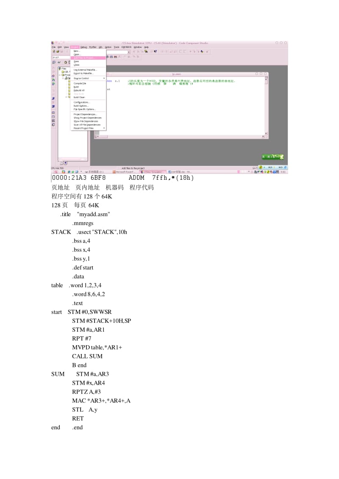The width and height of the screenshot is (339, 479).
Task: Click the scroll-down arrow of editor window
Action: pyautogui.click(x=266, y=133)
